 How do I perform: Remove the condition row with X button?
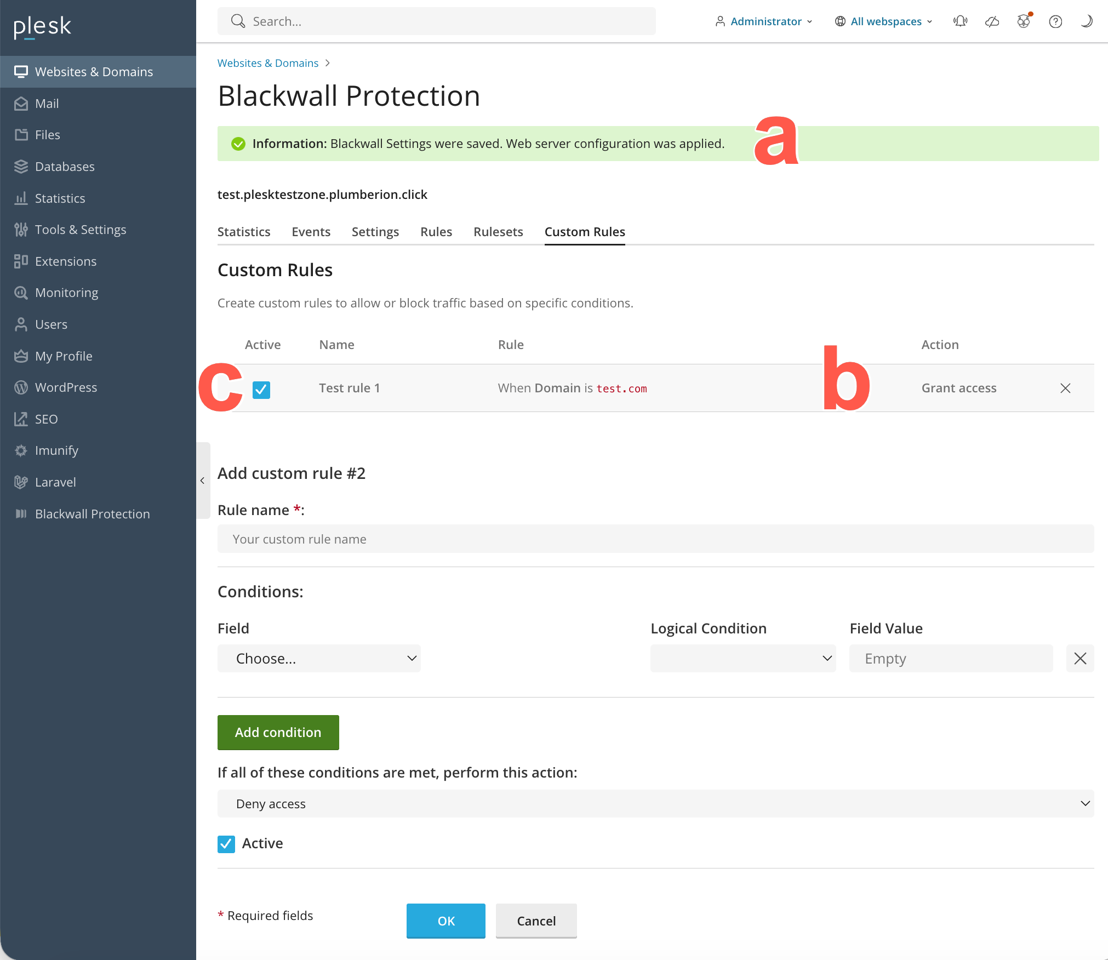(1080, 659)
